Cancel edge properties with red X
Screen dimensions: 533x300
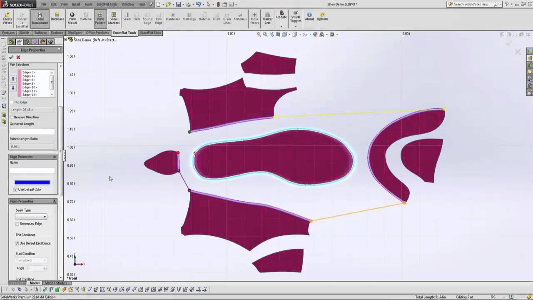pyautogui.click(x=18, y=57)
